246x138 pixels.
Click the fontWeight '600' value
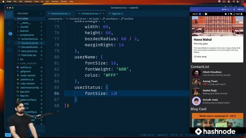click(122, 69)
